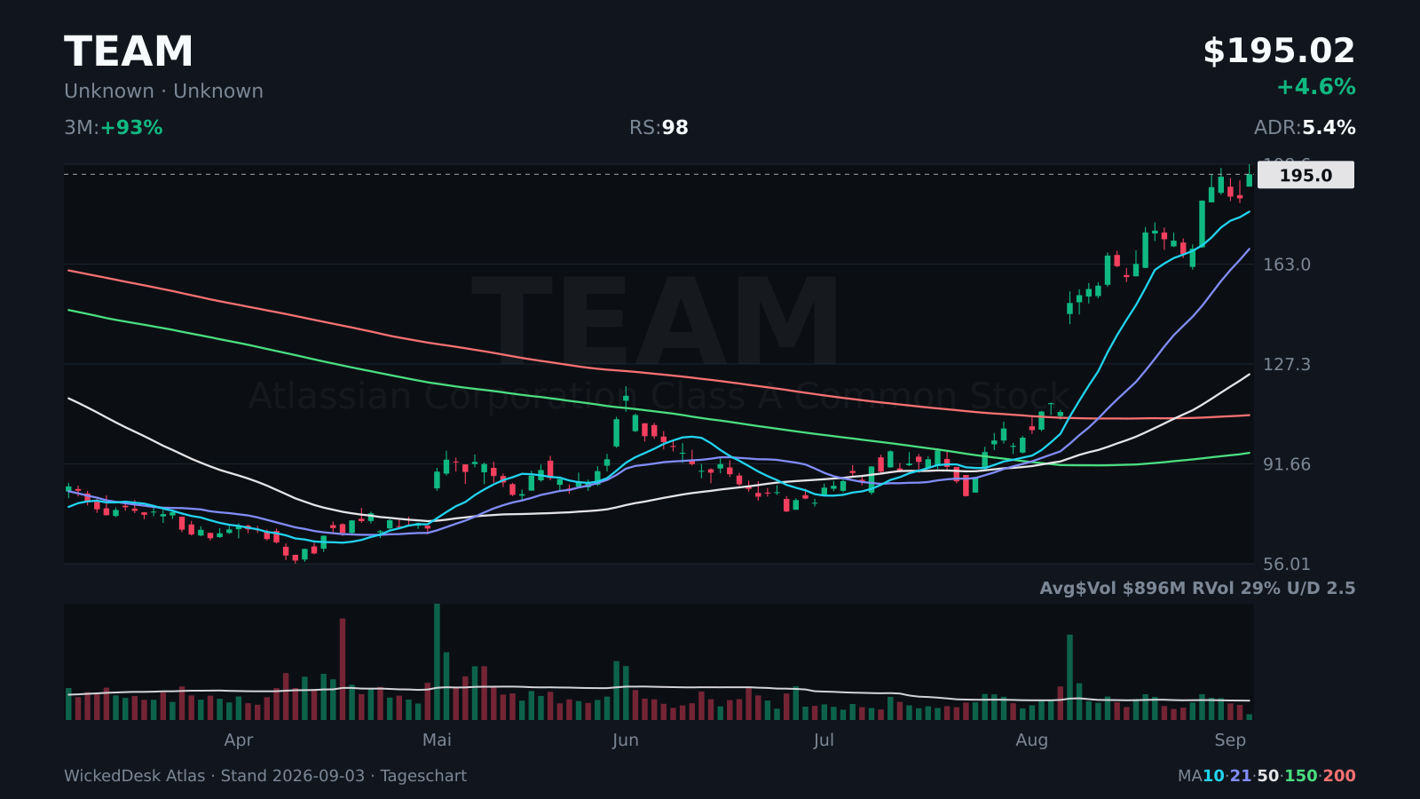Select the 163.0 price axis label
The width and height of the screenshot is (1420, 799).
tap(1287, 265)
